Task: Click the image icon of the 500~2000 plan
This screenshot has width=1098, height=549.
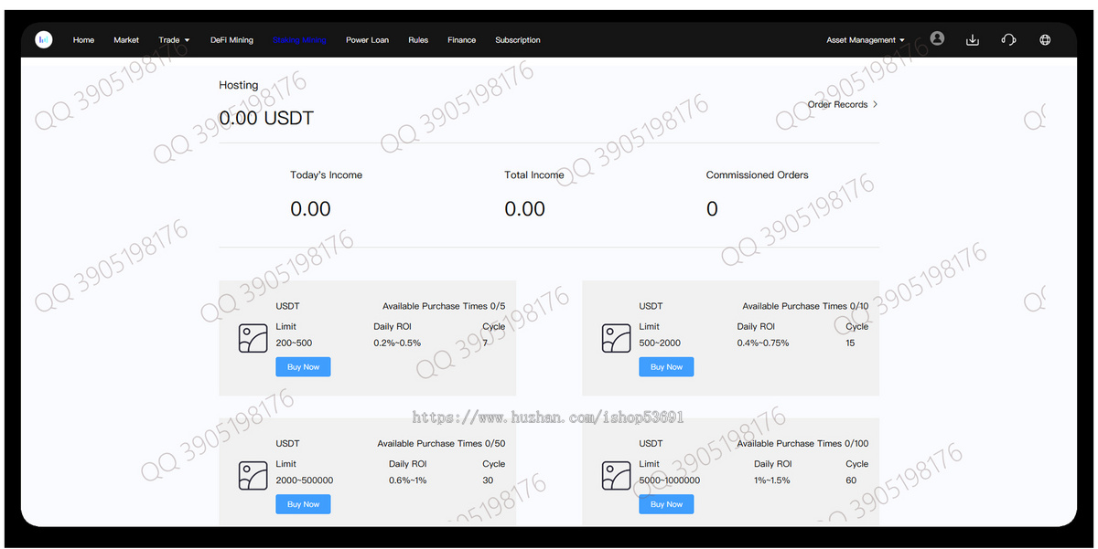Action: (x=617, y=338)
